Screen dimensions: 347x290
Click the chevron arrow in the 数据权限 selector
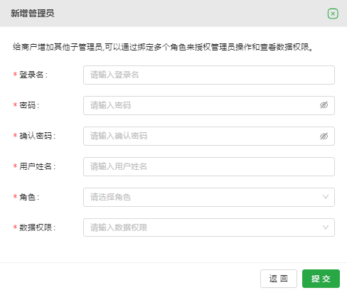(326, 227)
